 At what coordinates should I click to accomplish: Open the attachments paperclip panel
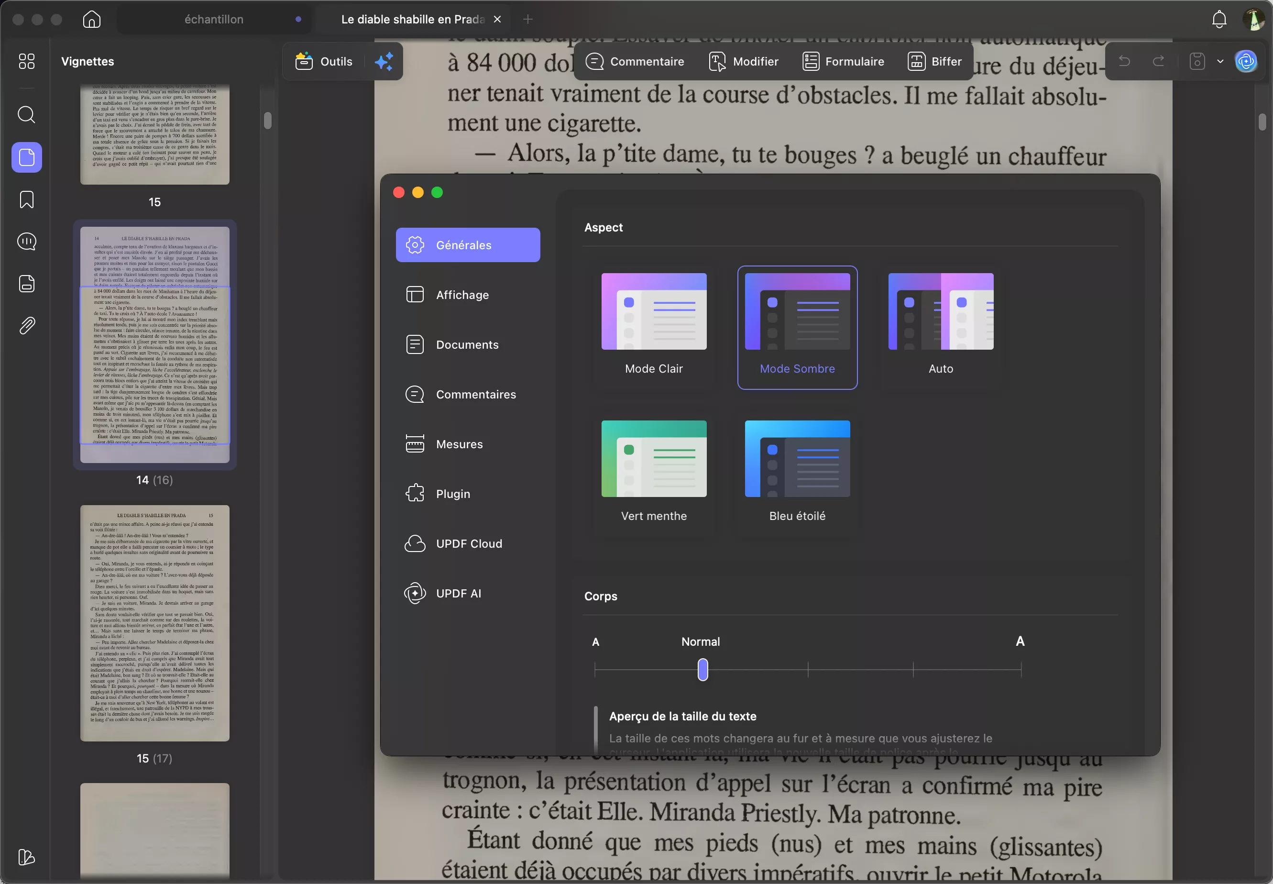click(x=26, y=326)
